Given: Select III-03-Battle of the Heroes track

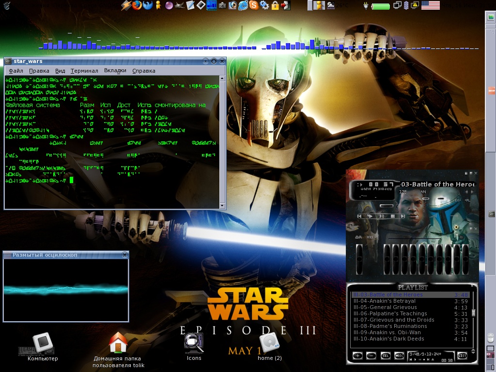Looking at the screenshot, I should (x=410, y=295).
